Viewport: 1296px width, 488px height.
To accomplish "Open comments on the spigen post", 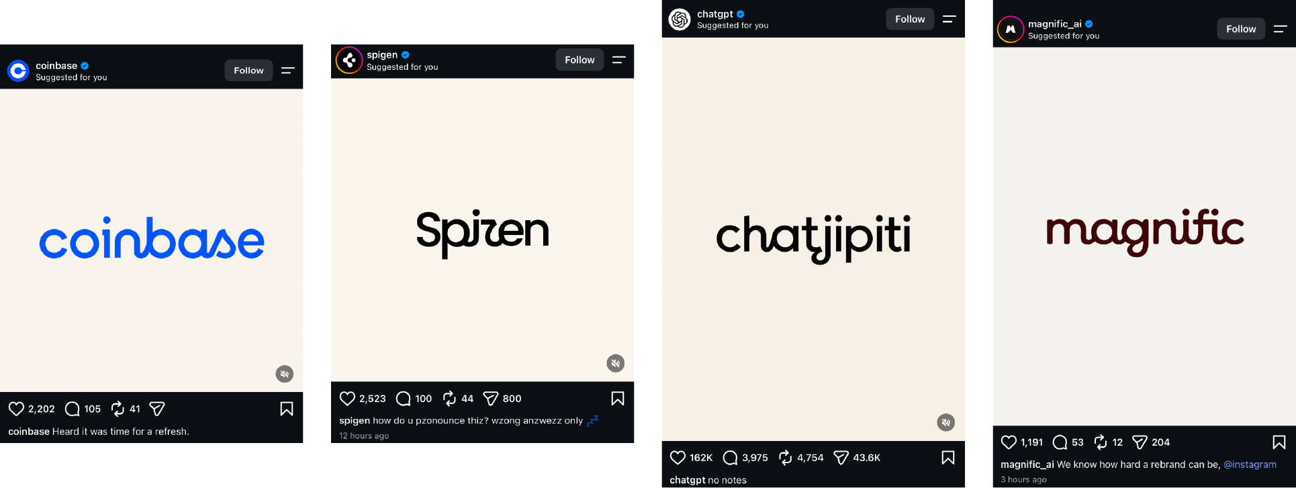I will point(403,399).
